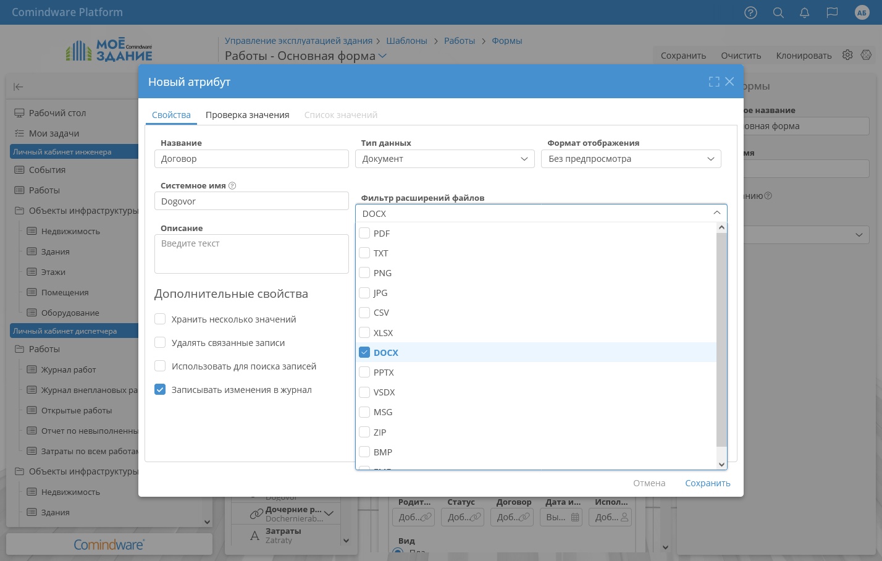
Task: Click the hexagon icon next to gear
Action: tap(866, 55)
